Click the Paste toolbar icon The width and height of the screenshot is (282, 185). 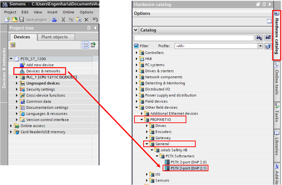[79, 19]
